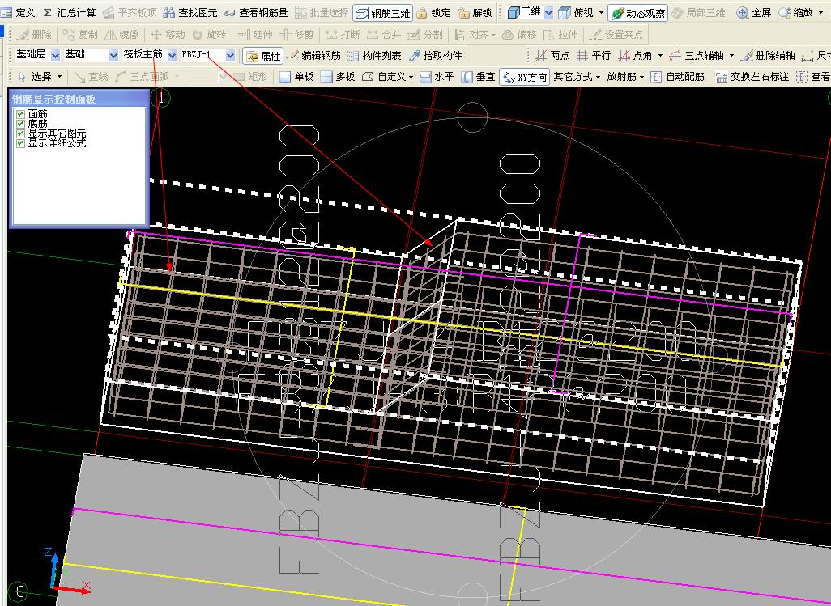Expand the 点角 options arrow
The image size is (831, 606).
click(x=660, y=56)
